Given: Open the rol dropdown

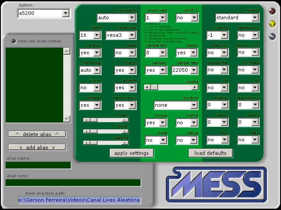Looking at the screenshot, I should 255,87.
